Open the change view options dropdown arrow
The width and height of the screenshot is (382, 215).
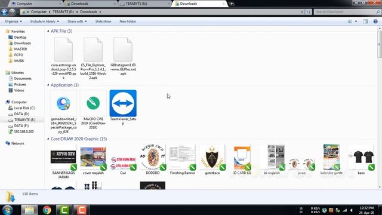click(356, 21)
